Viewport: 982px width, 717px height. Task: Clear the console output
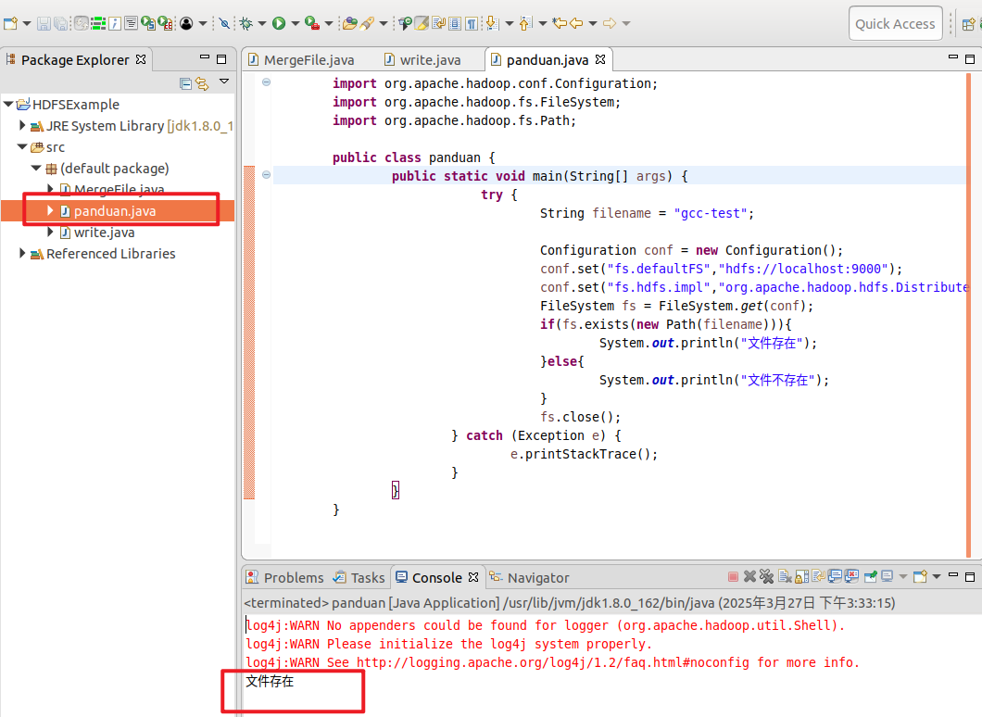click(x=785, y=577)
